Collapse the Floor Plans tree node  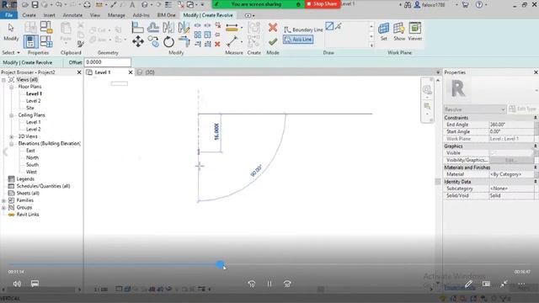(x=11, y=87)
